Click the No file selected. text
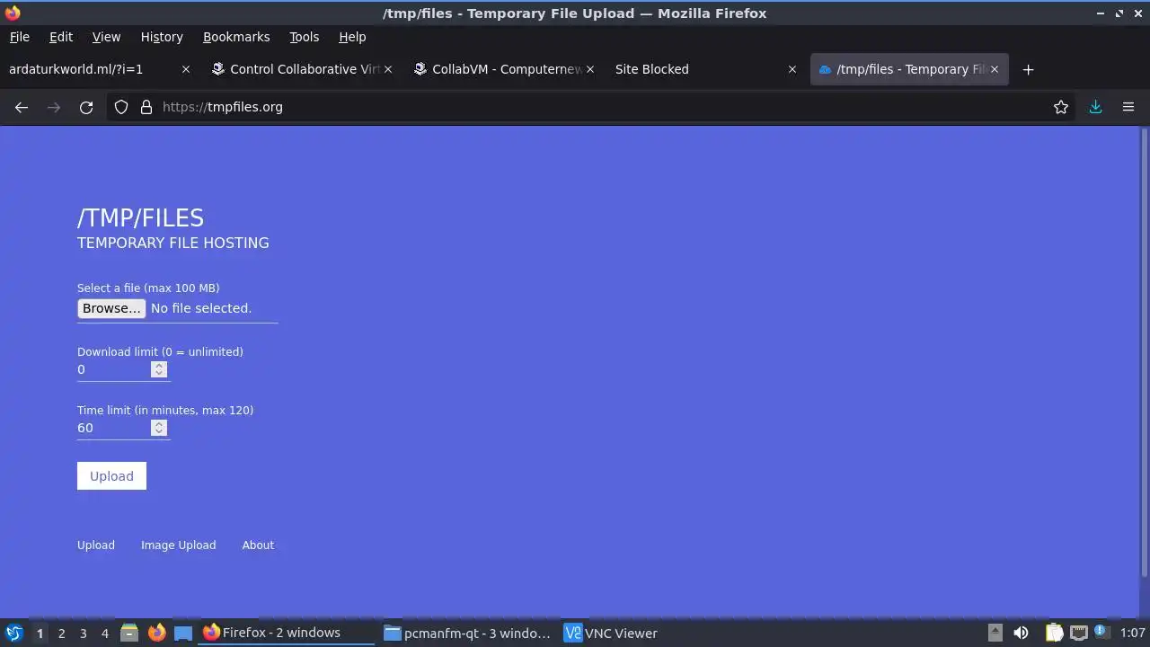The height and width of the screenshot is (647, 1150). coord(201,308)
